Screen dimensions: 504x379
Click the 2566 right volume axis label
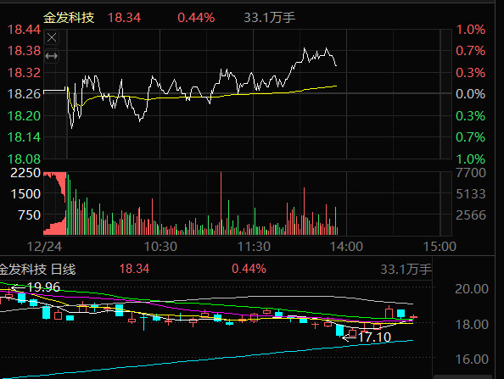[x=471, y=215]
